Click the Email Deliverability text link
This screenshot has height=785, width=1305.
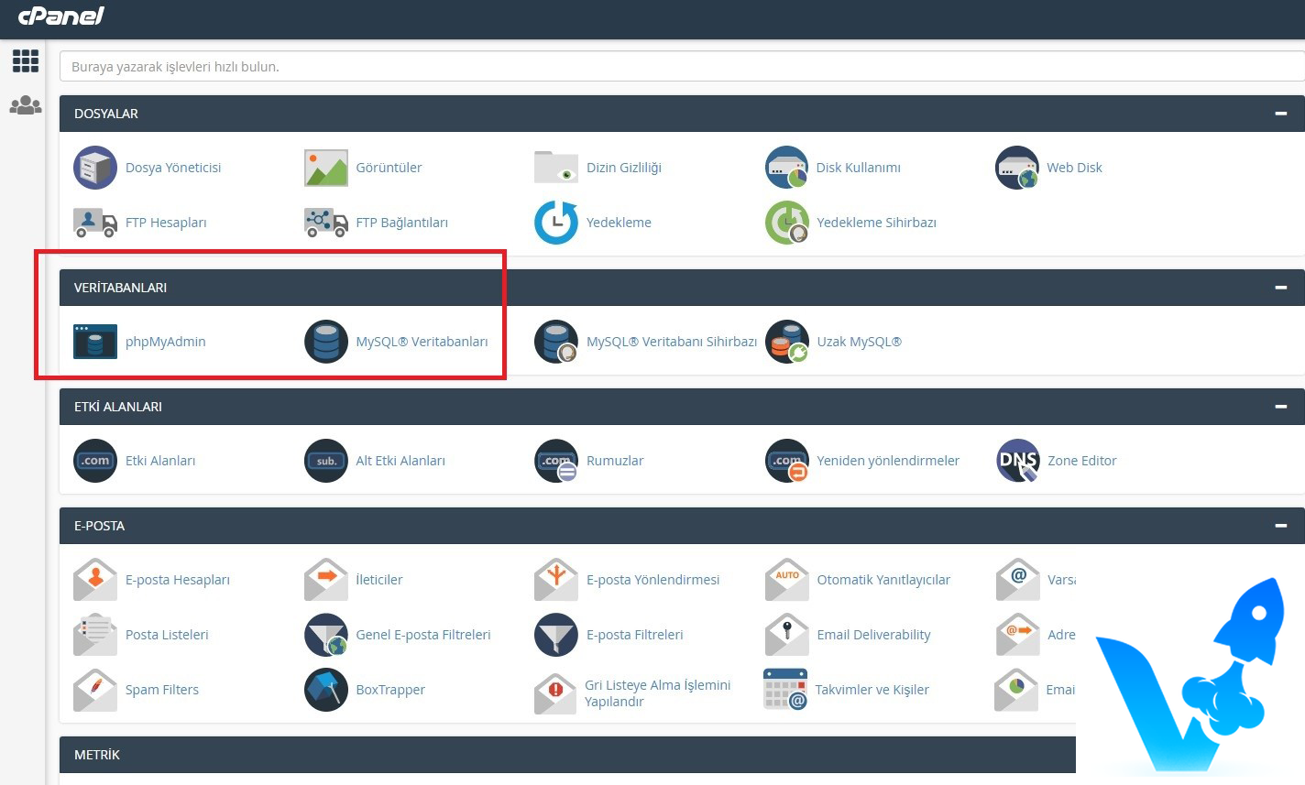873,635
